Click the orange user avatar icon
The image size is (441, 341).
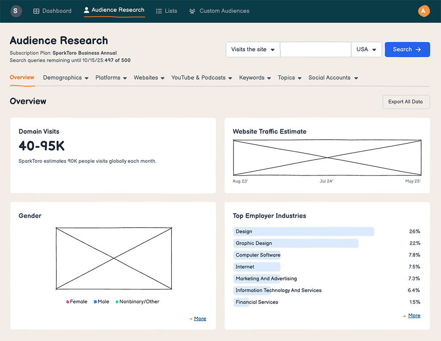pos(424,11)
